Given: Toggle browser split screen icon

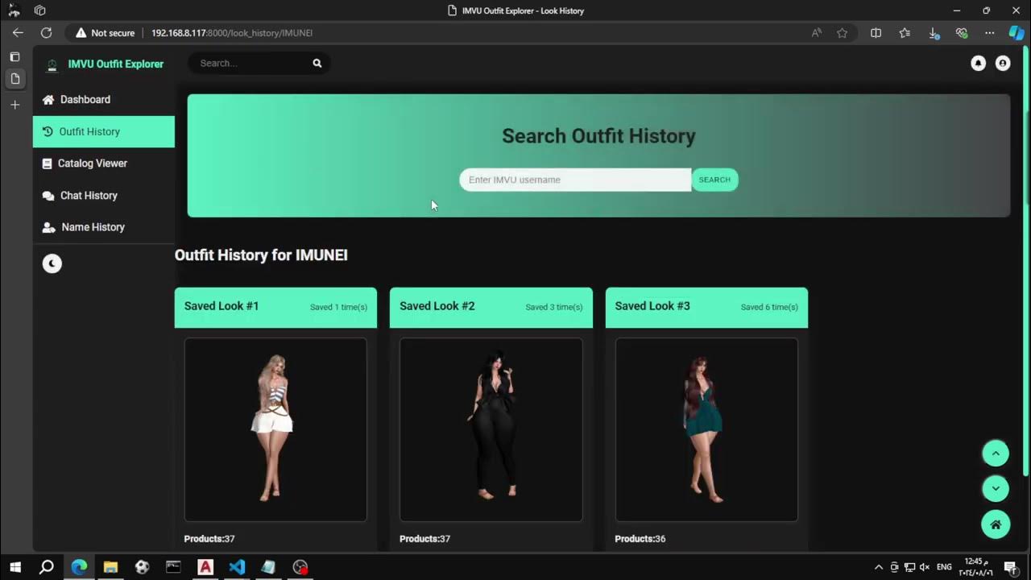Looking at the screenshot, I should [876, 33].
